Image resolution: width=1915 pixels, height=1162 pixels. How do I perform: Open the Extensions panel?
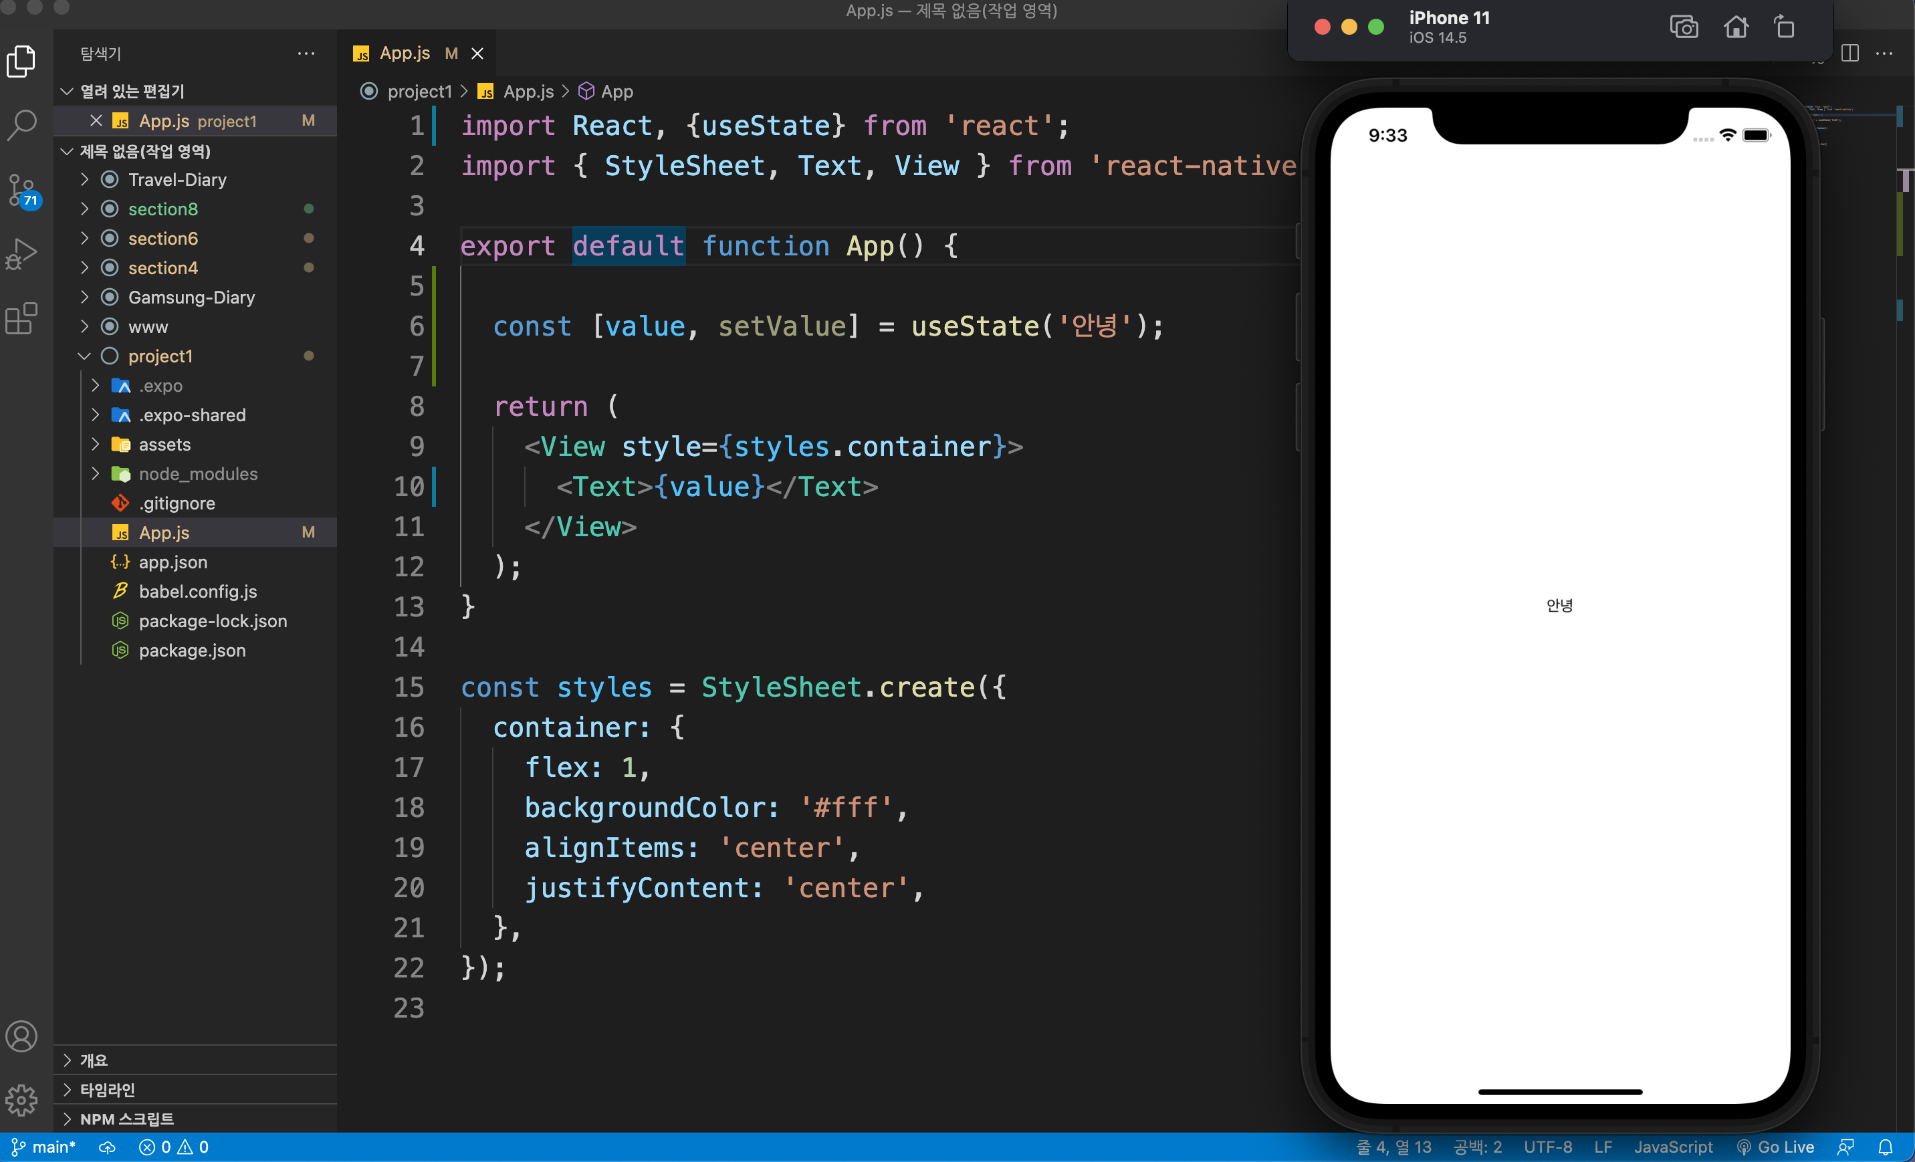tap(21, 318)
